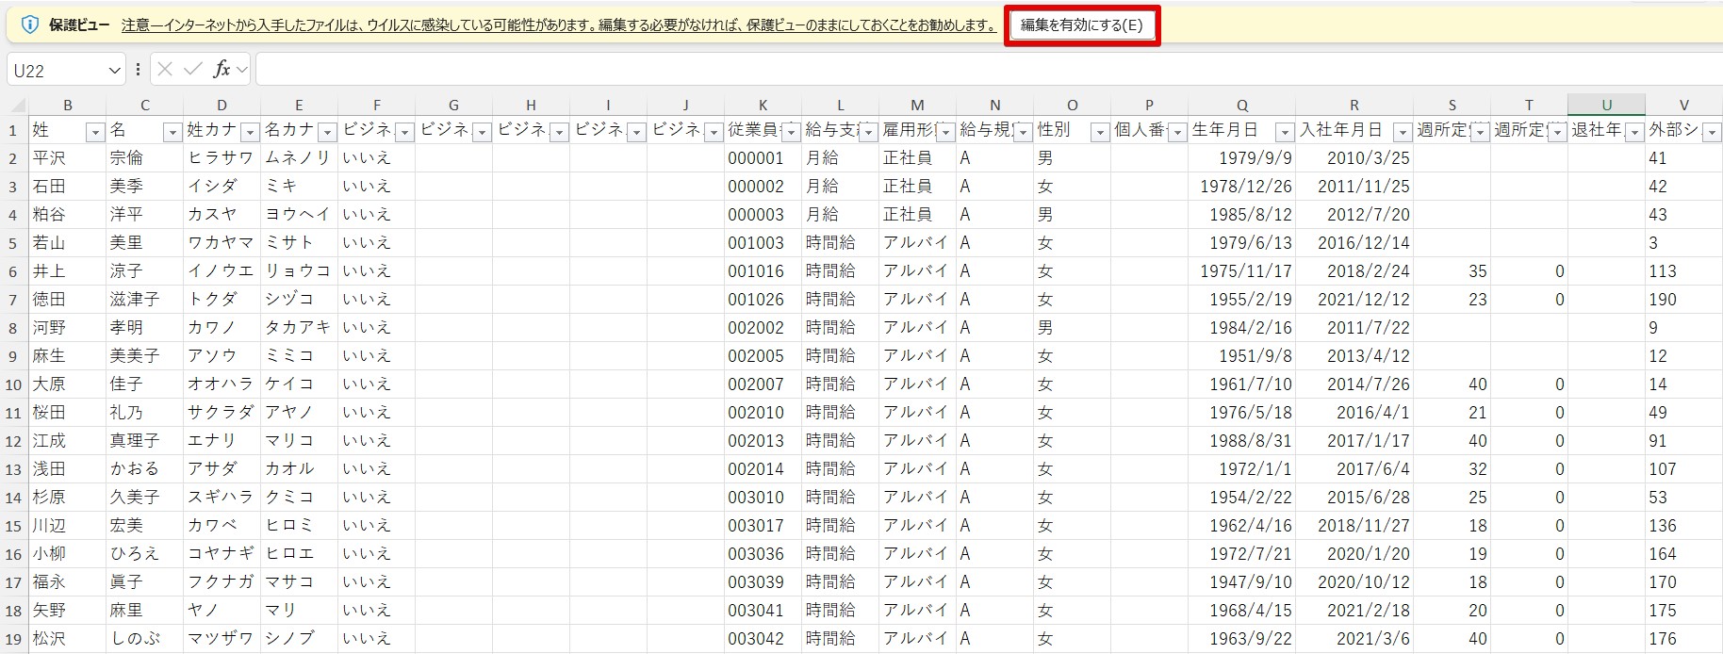Select cell containing 美季
This screenshot has height=654, width=1723.
pos(144,187)
